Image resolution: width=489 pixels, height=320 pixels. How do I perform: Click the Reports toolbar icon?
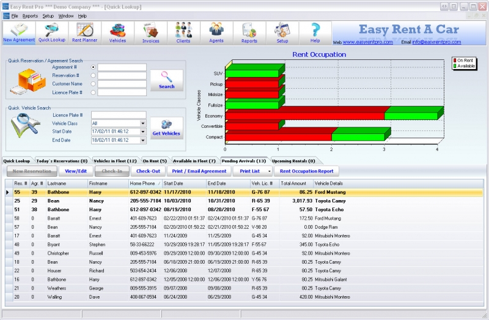coord(249,32)
